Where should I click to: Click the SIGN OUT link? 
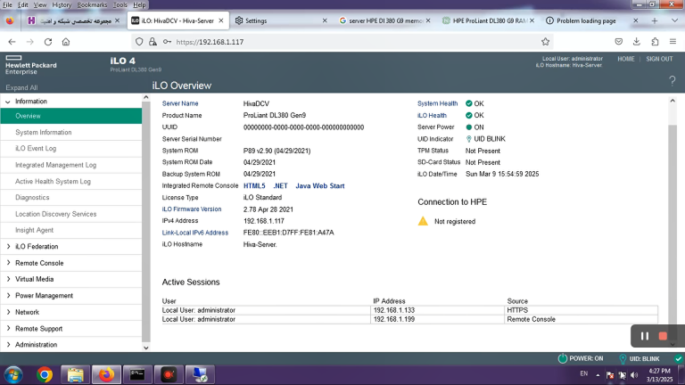[x=659, y=59]
